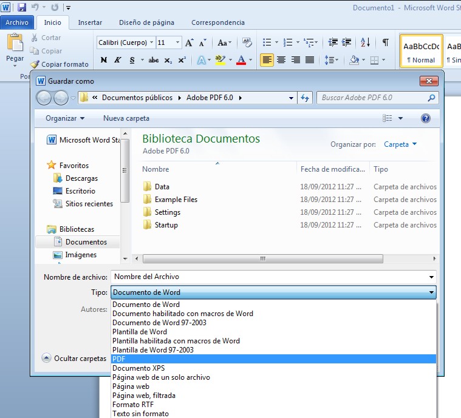The height and width of the screenshot is (418, 461).
Task: Open dialog help question mark icon
Action: [426, 118]
